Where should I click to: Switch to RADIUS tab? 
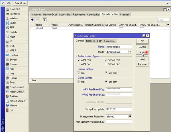(90, 41)
